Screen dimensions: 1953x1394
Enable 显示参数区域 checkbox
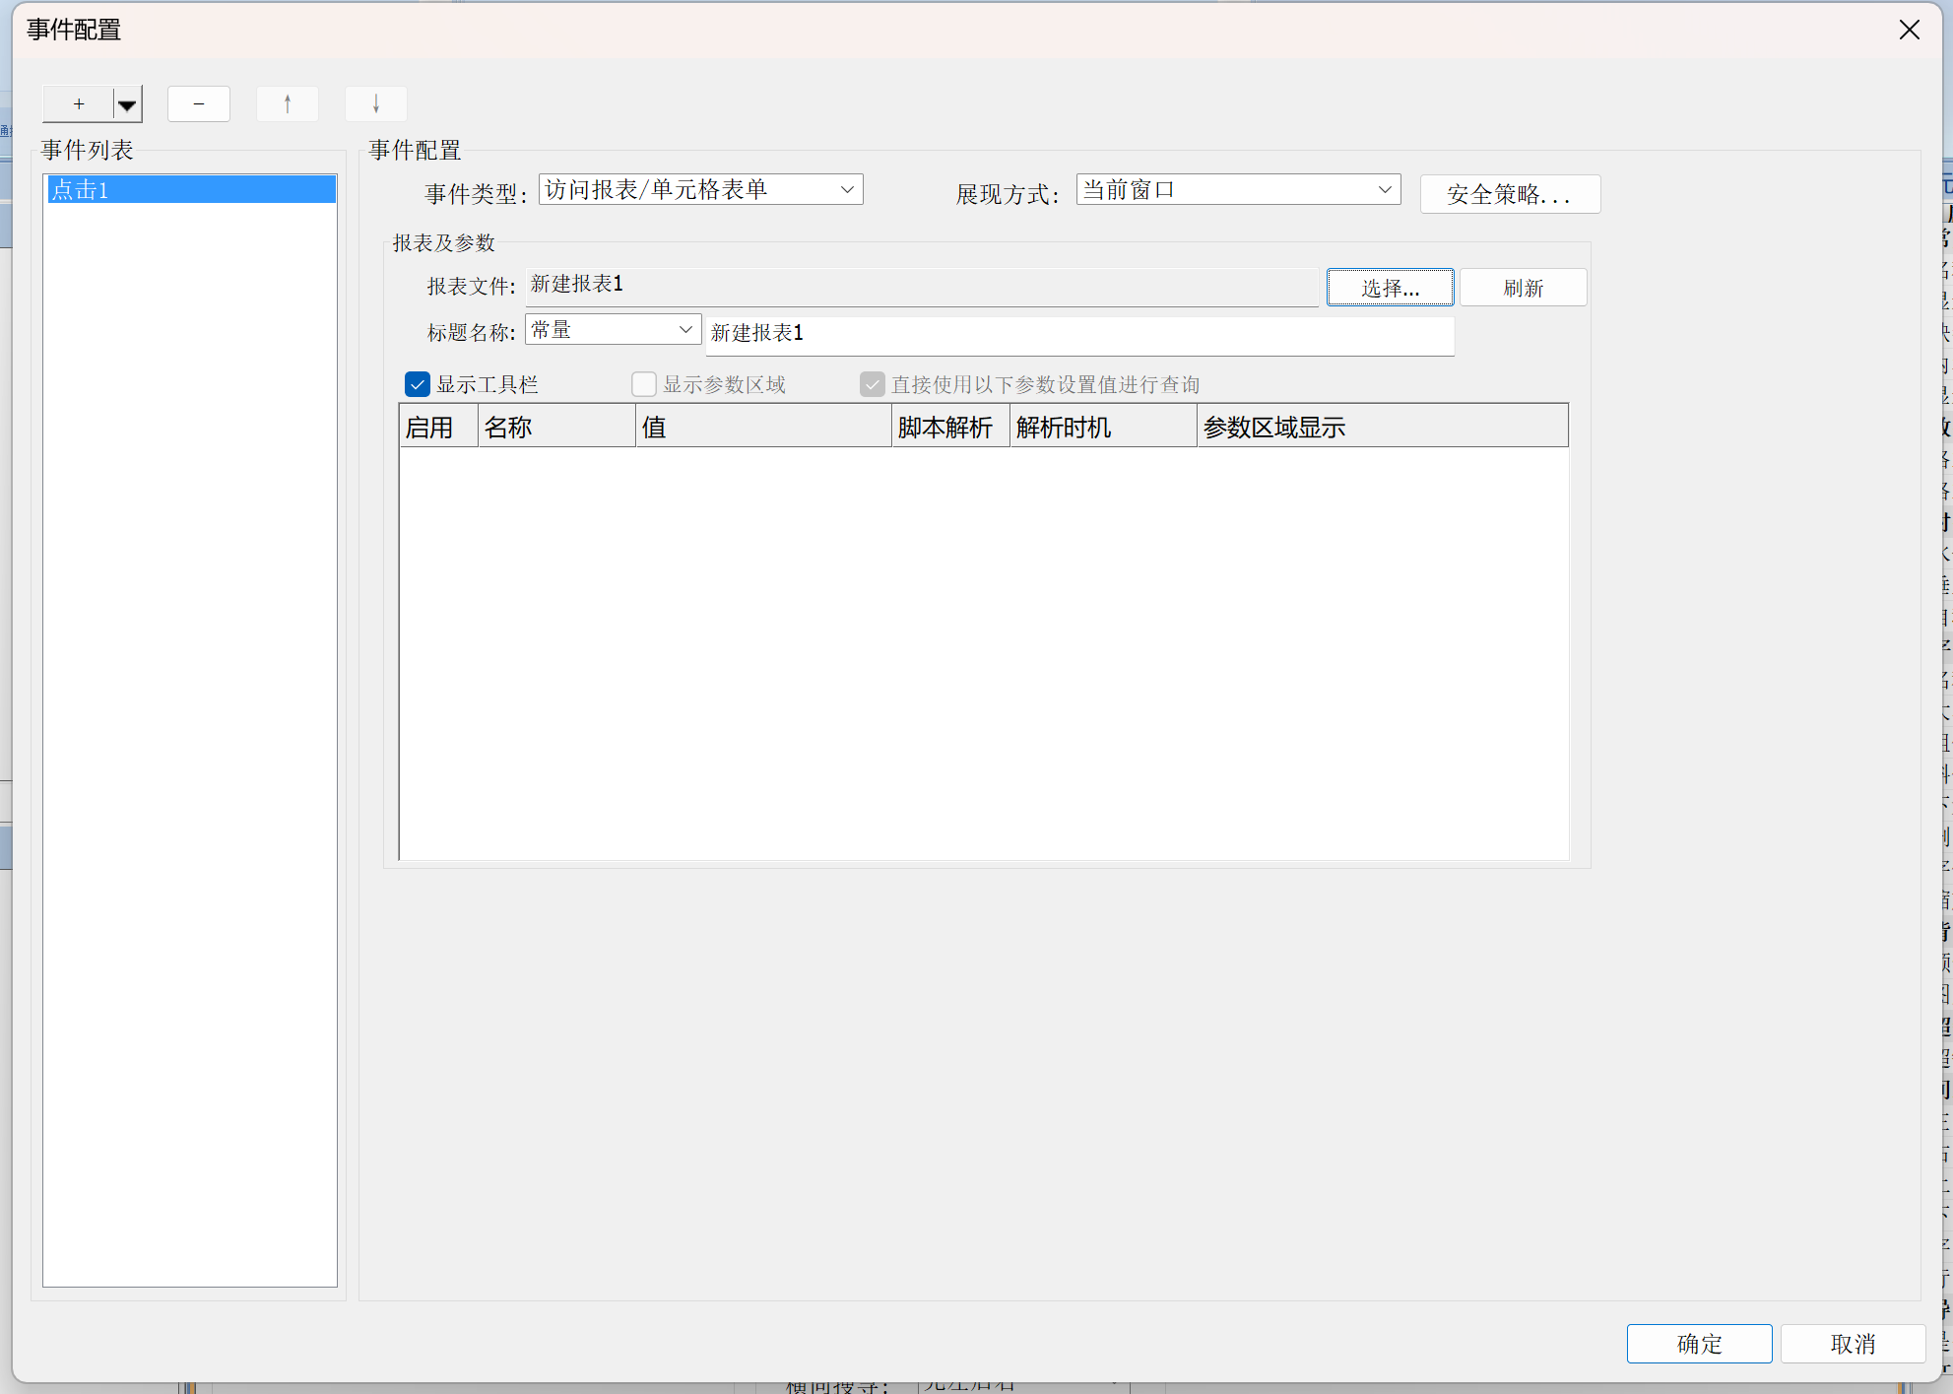[x=644, y=384]
